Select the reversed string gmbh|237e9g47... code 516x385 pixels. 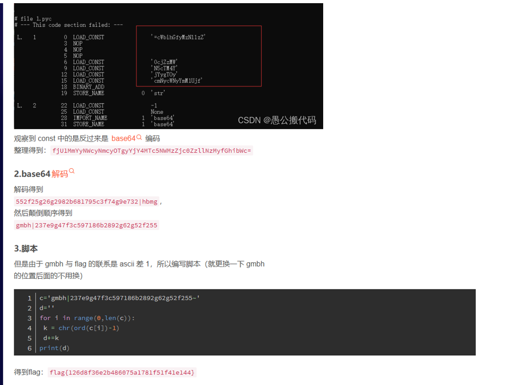tap(86, 225)
